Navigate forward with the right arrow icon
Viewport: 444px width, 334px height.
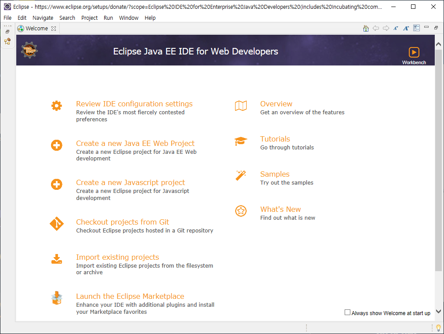pyautogui.click(x=386, y=28)
